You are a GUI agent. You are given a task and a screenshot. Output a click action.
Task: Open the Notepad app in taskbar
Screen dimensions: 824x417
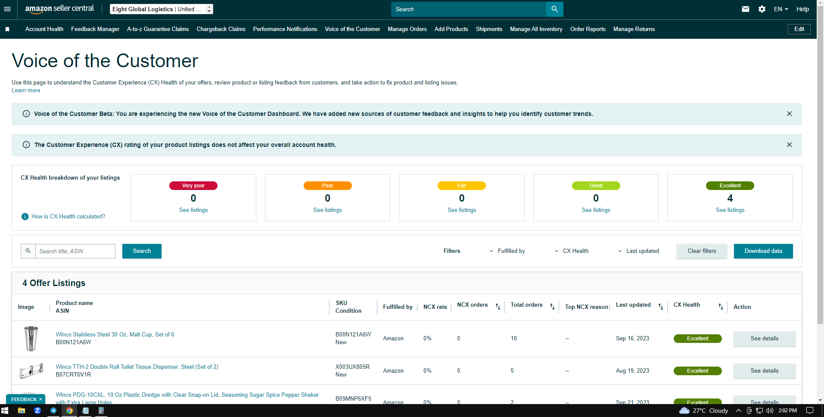85,411
